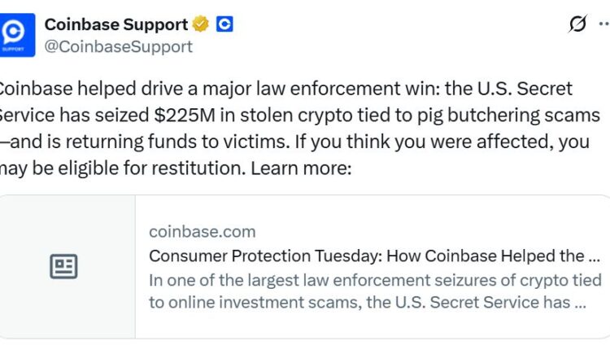Click the blue Coinbase affiliate badge
The height and width of the screenshot is (350, 610).
pos(224,24)
